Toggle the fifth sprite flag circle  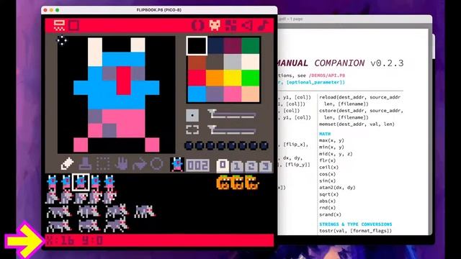232,145
